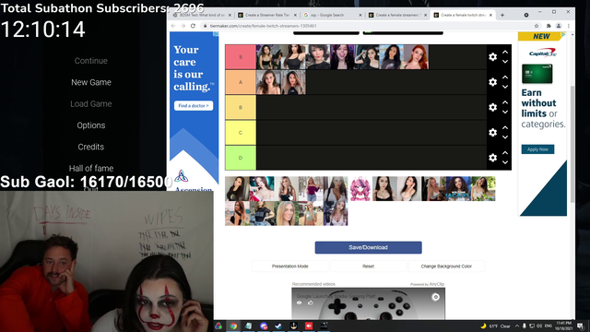Open notification center in taskbar
The width and height of the screenshot is (590, 332).
pos(580,326)
